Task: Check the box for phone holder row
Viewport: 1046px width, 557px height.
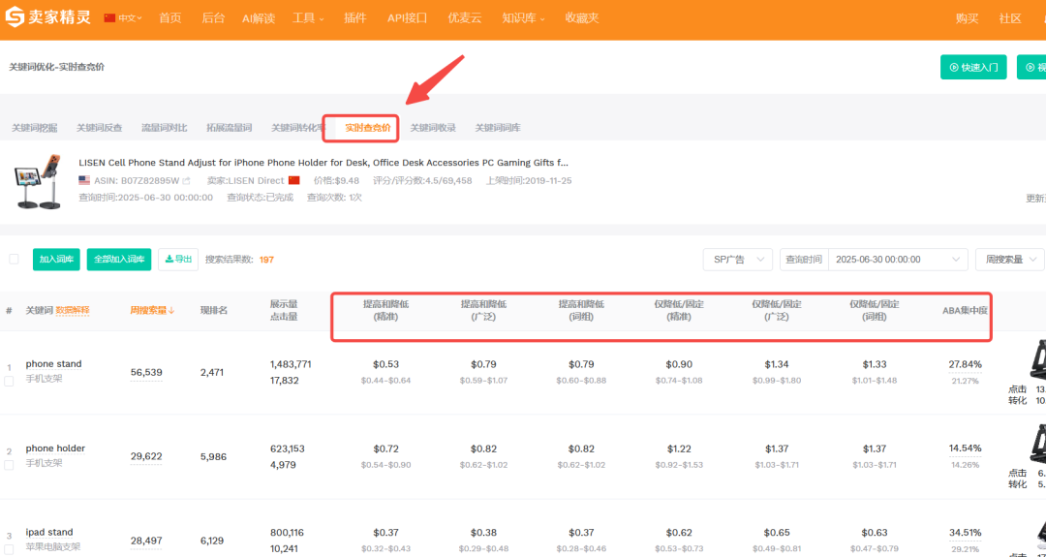Action: (x=9, y=465)
